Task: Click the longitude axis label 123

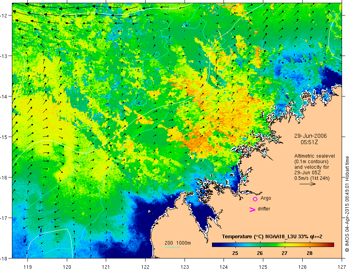Action: point(185,267)
